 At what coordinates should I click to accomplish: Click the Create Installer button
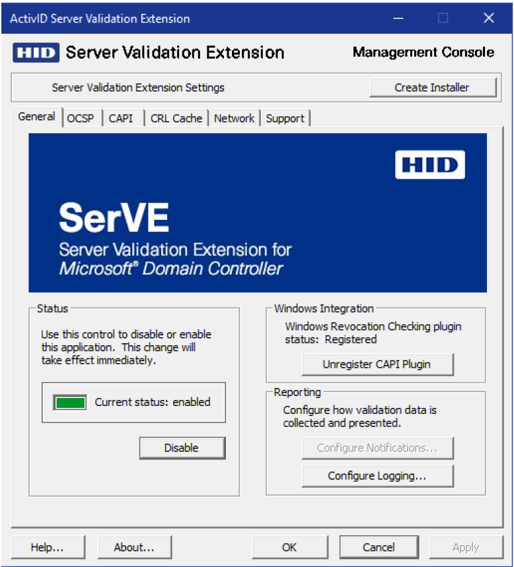[433, 88]
